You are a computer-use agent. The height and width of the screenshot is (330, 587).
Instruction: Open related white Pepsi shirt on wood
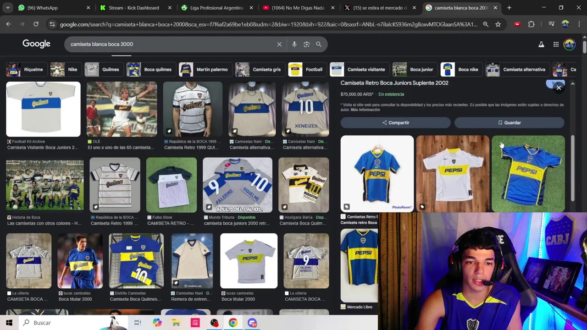(453, 174)
